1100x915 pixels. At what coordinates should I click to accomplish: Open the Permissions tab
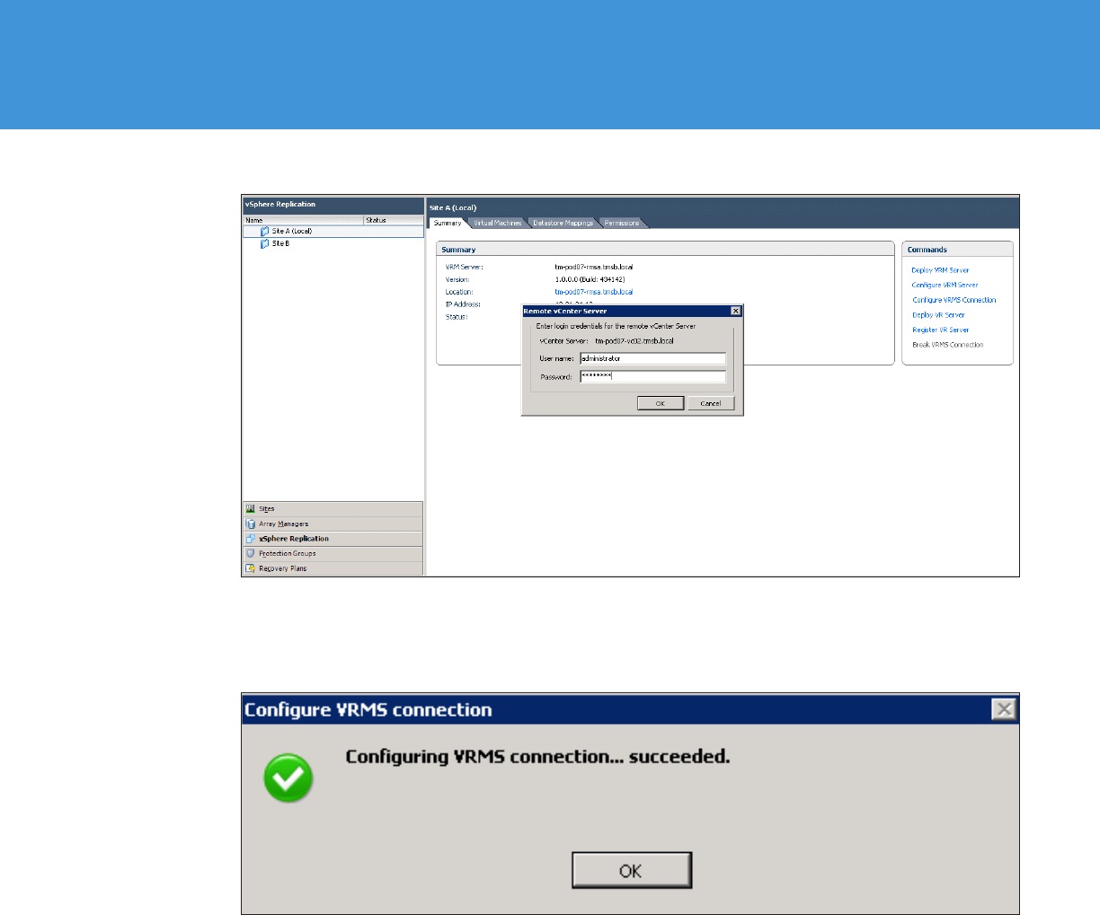[x=622, y=223]
